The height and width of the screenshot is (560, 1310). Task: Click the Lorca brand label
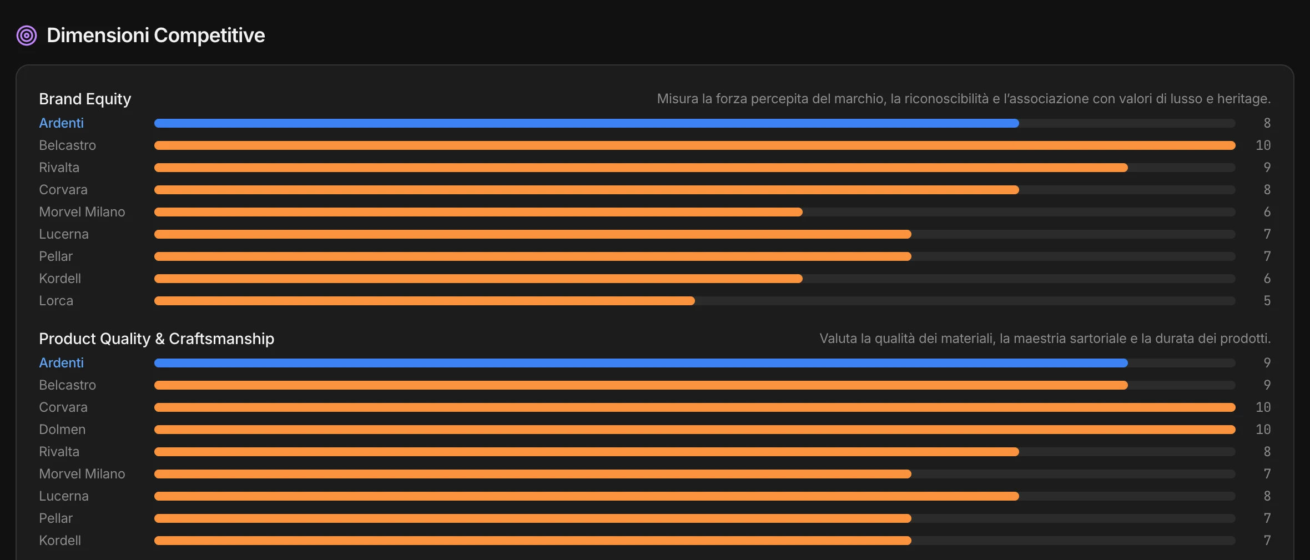[x=56, y=301]
